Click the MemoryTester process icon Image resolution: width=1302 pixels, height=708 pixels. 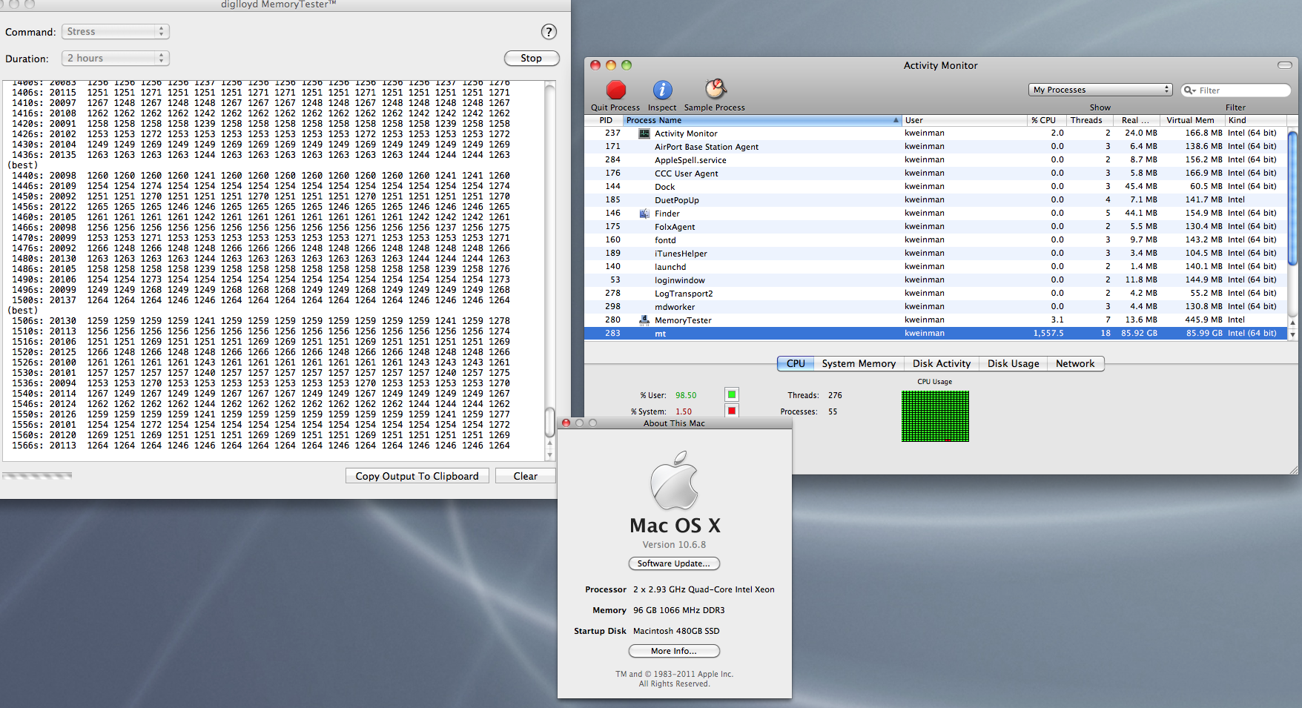(644, 320)
